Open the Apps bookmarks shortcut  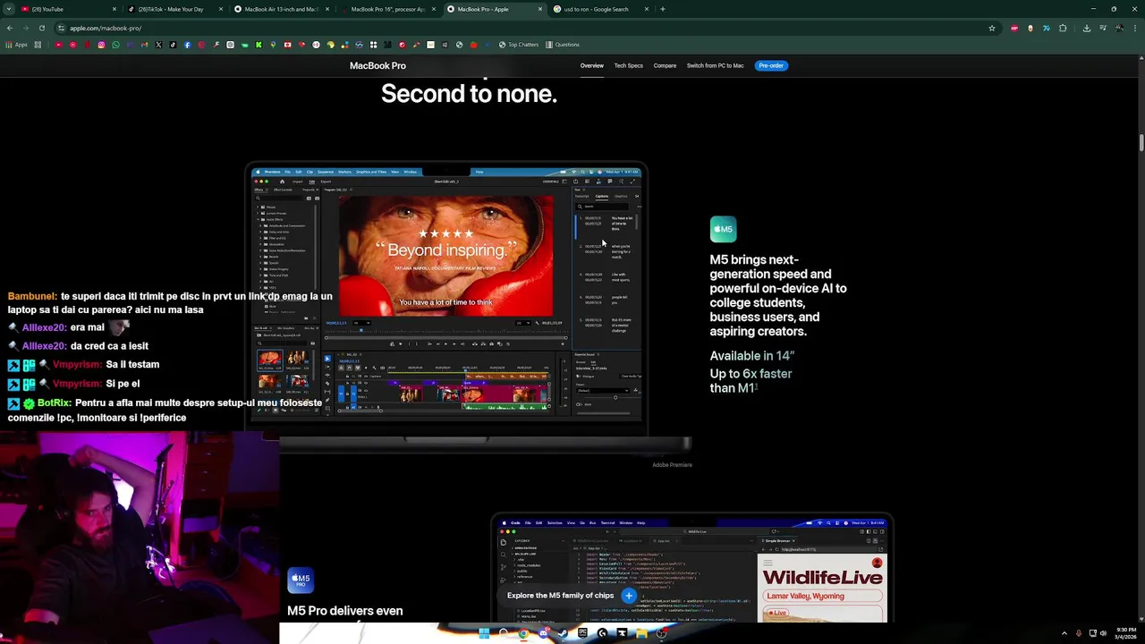(x=16, y=45)
